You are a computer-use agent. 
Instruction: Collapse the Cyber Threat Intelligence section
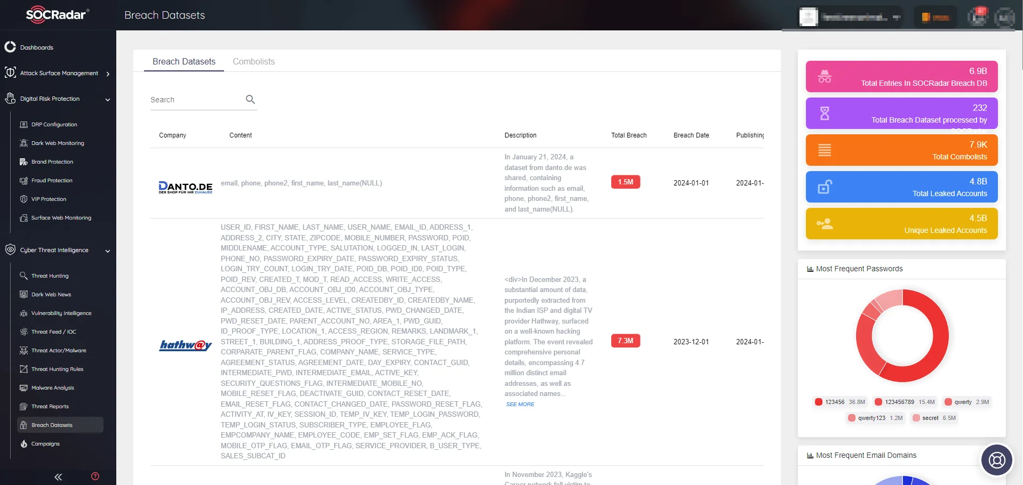(58, 250)
